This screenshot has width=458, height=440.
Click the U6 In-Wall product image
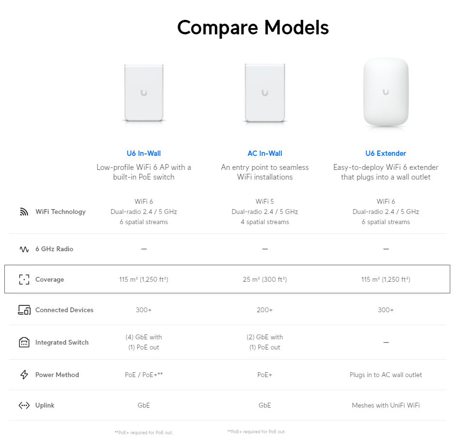(144, 93)
